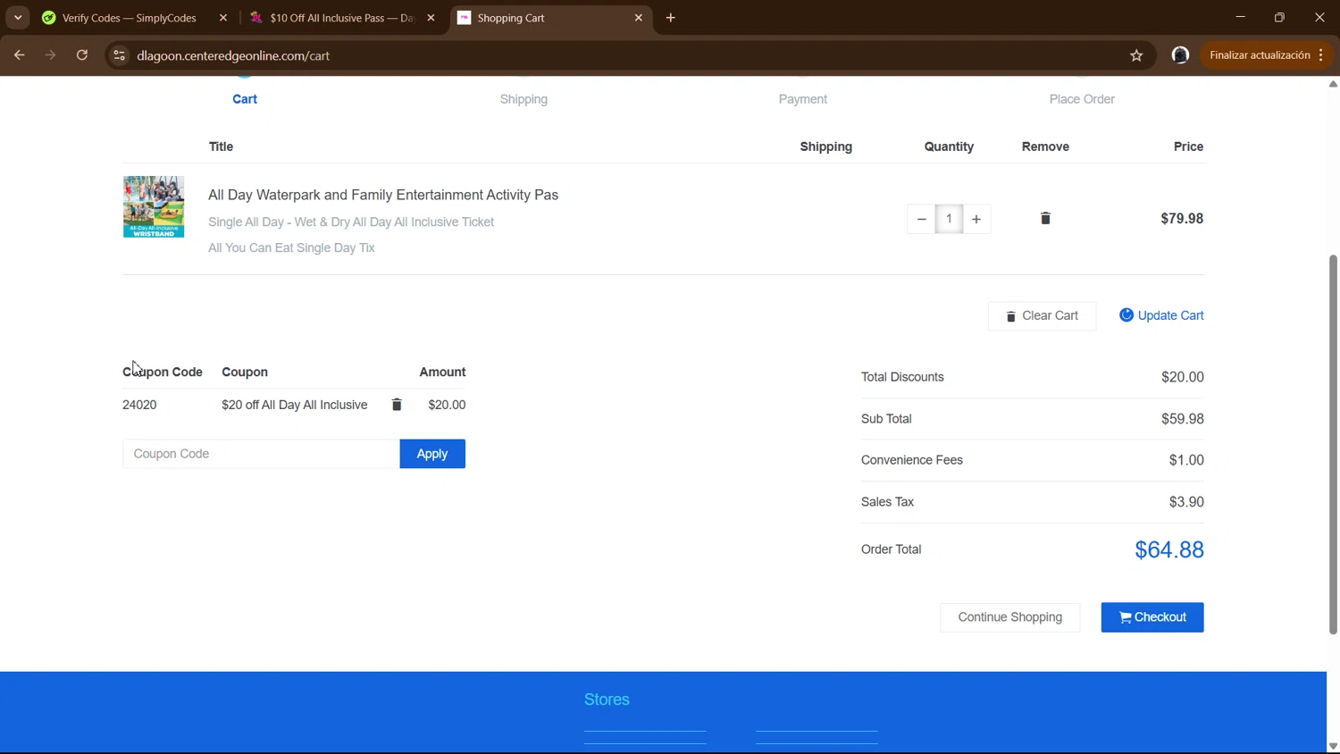Go back to previous page

pos(20,55)
